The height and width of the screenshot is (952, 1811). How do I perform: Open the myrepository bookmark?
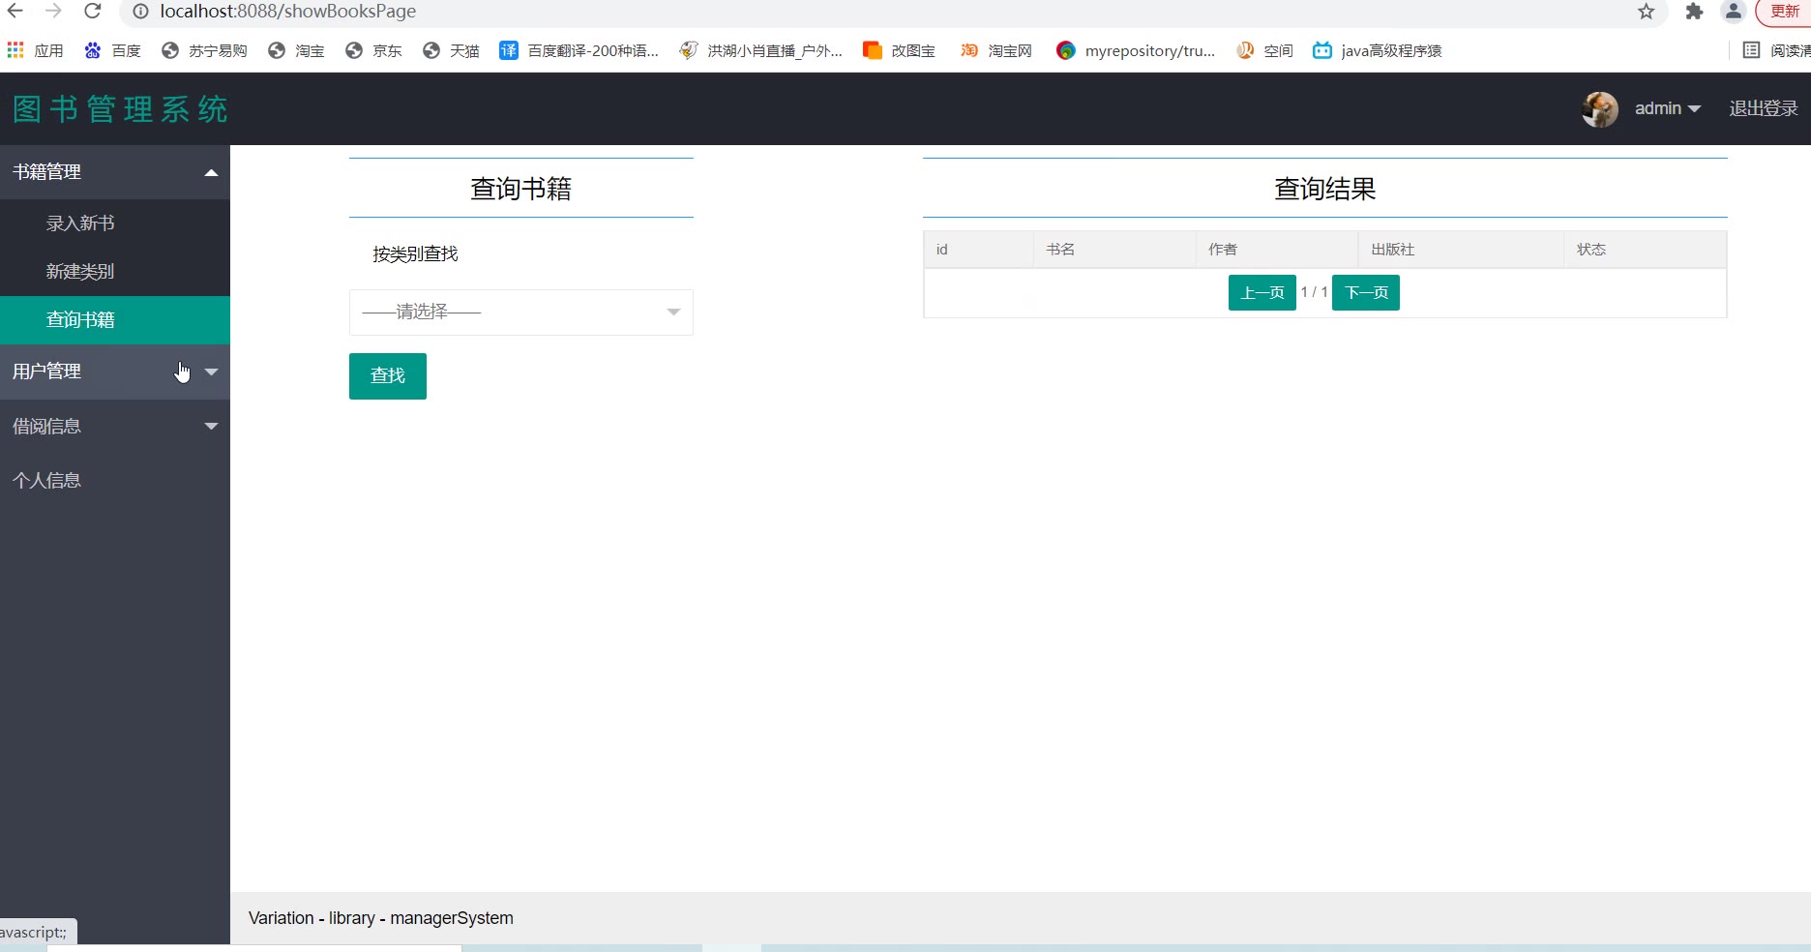point(1136,50)
